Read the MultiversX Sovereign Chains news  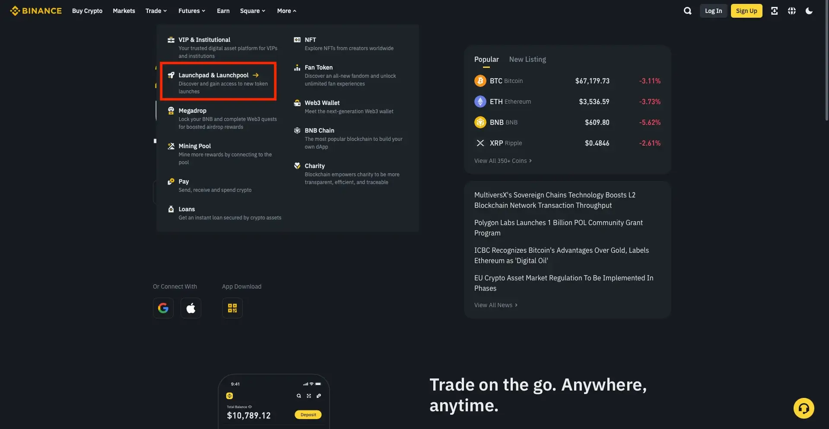point(555,200)
